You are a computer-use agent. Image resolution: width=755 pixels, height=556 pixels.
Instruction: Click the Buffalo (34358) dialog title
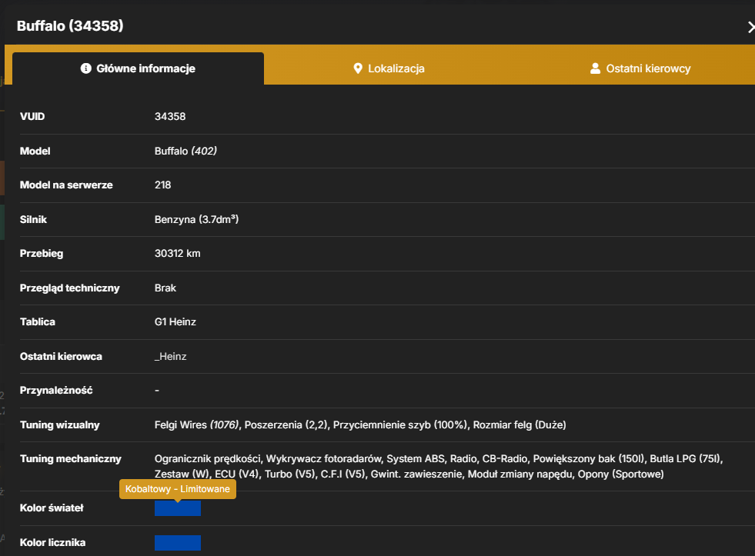70,25
